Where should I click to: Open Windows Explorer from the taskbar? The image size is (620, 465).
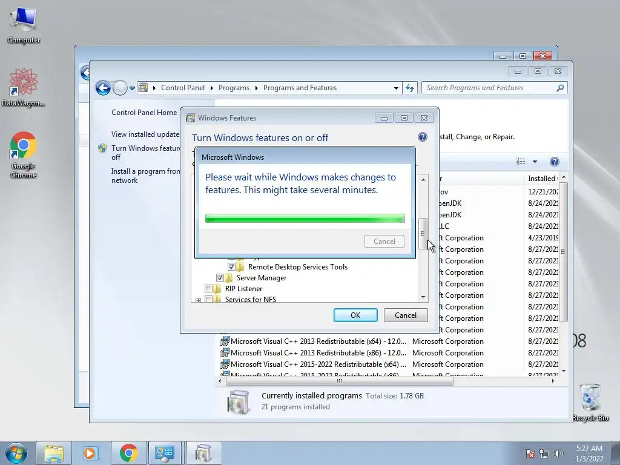54,453
